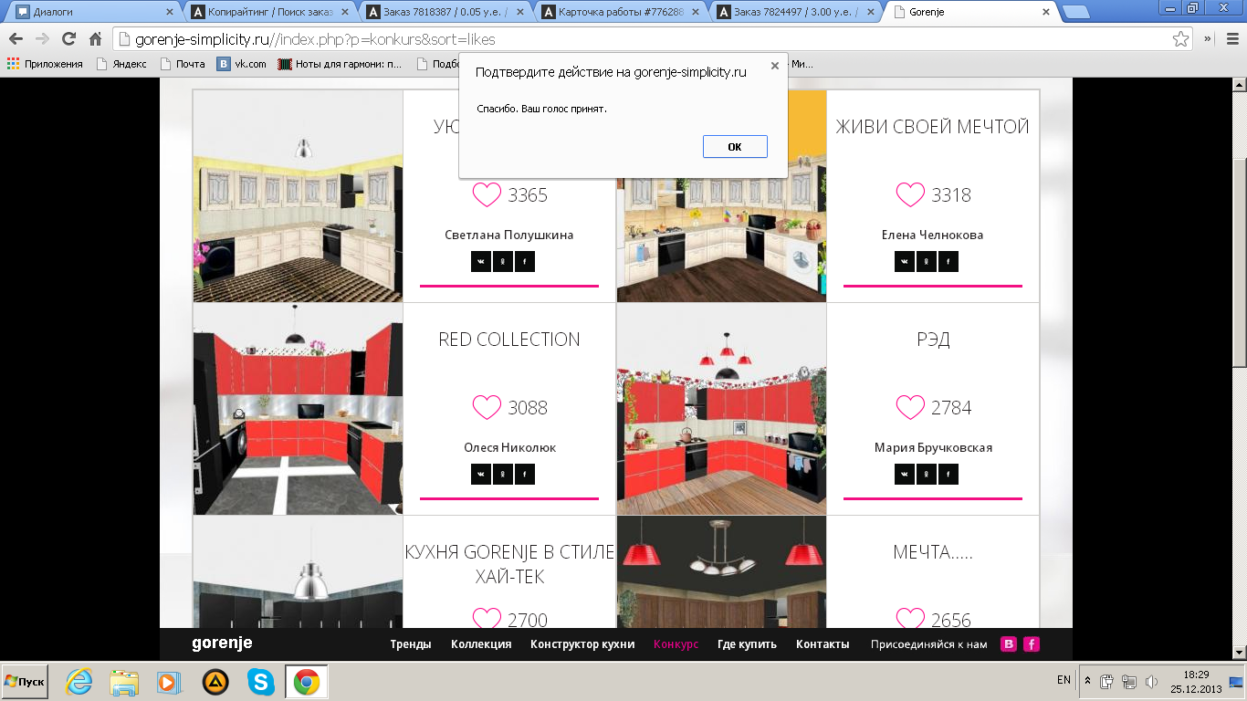Viewport: 1247px width, 701px height.
Task: Open the Ноты для гармони bookmark
Action: click(x=340, y=64)
